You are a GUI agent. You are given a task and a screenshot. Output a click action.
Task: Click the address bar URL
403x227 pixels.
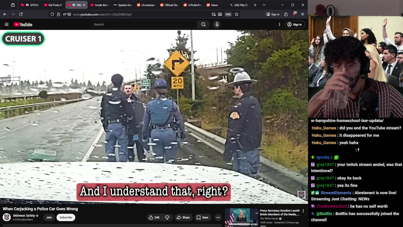(102, 14)
